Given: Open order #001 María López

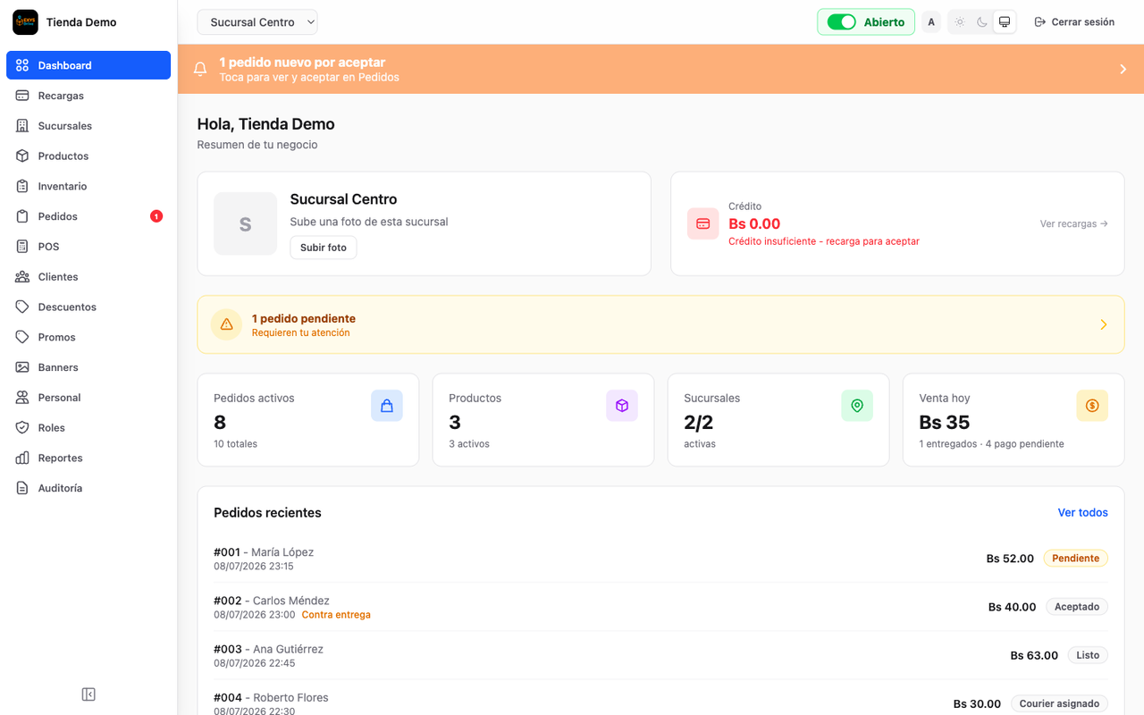Looking at the screenshot, I should [x=660, y=559].
